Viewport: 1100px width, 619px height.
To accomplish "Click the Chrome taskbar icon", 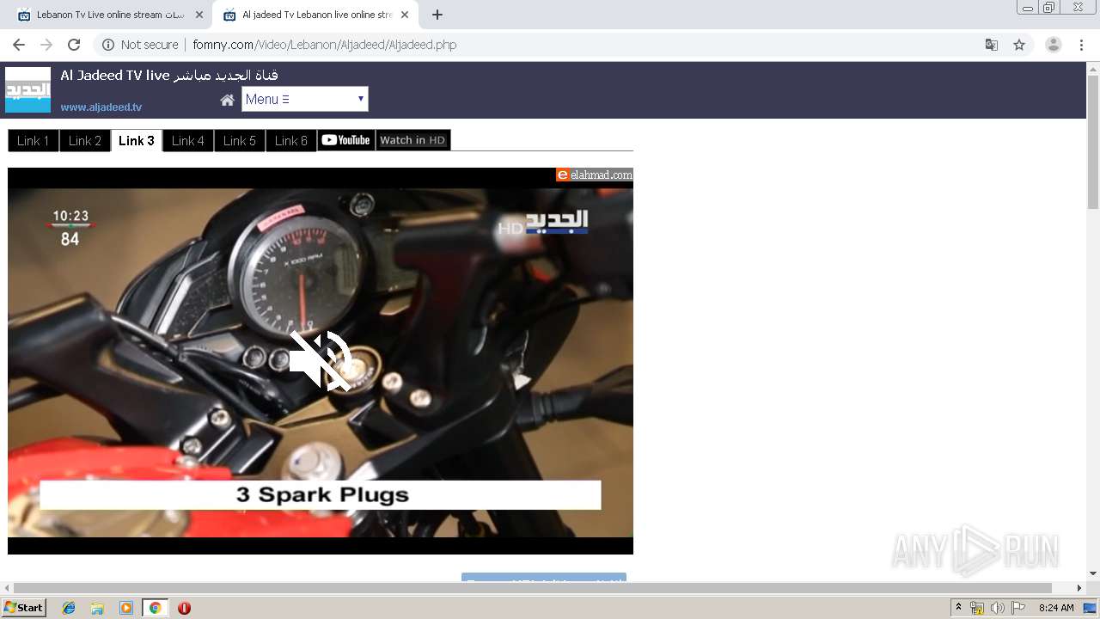I will point(155,608).
